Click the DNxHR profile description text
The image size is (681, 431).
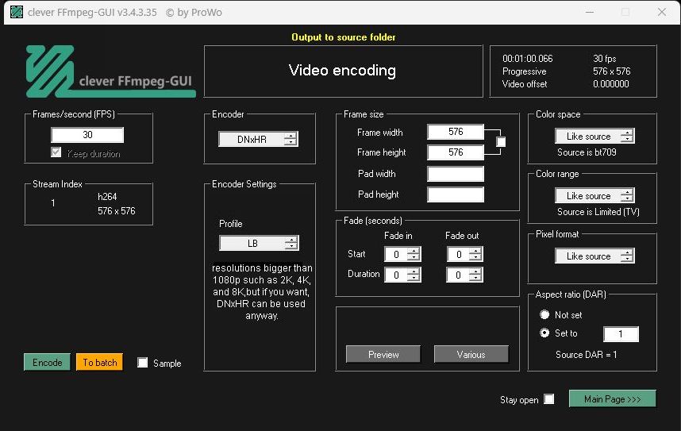coord(261,291)
